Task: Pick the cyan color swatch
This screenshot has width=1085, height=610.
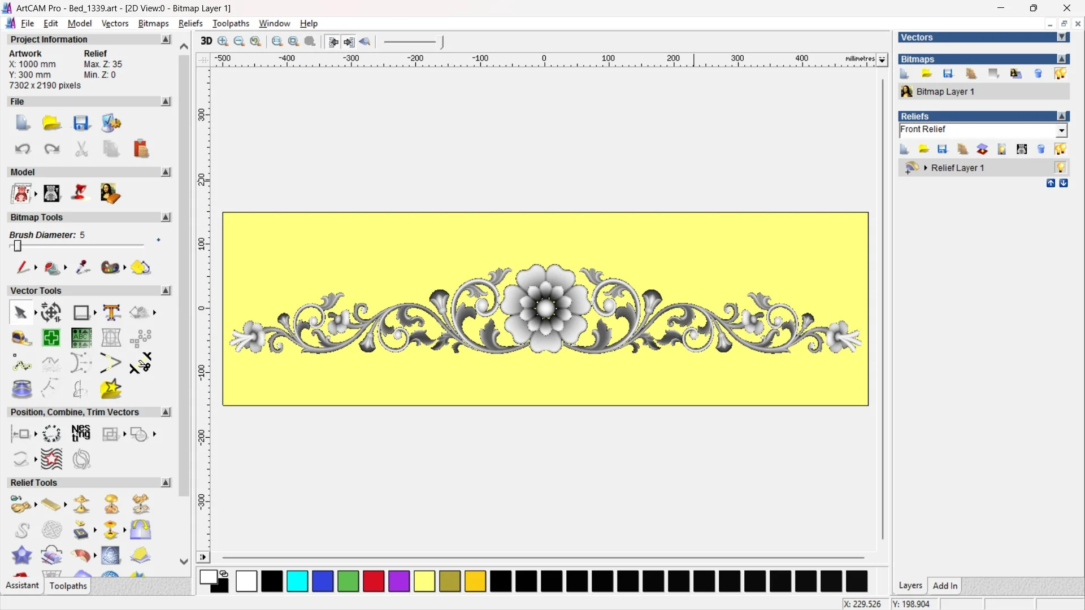Action: (x=297, y=581)
